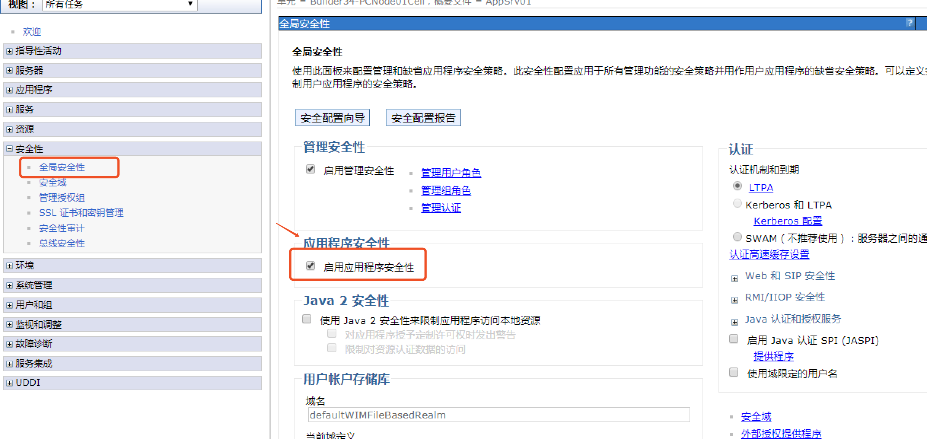Select the LTPA radio button
This screenshot has height=439, width=927.
pos(737,186)
